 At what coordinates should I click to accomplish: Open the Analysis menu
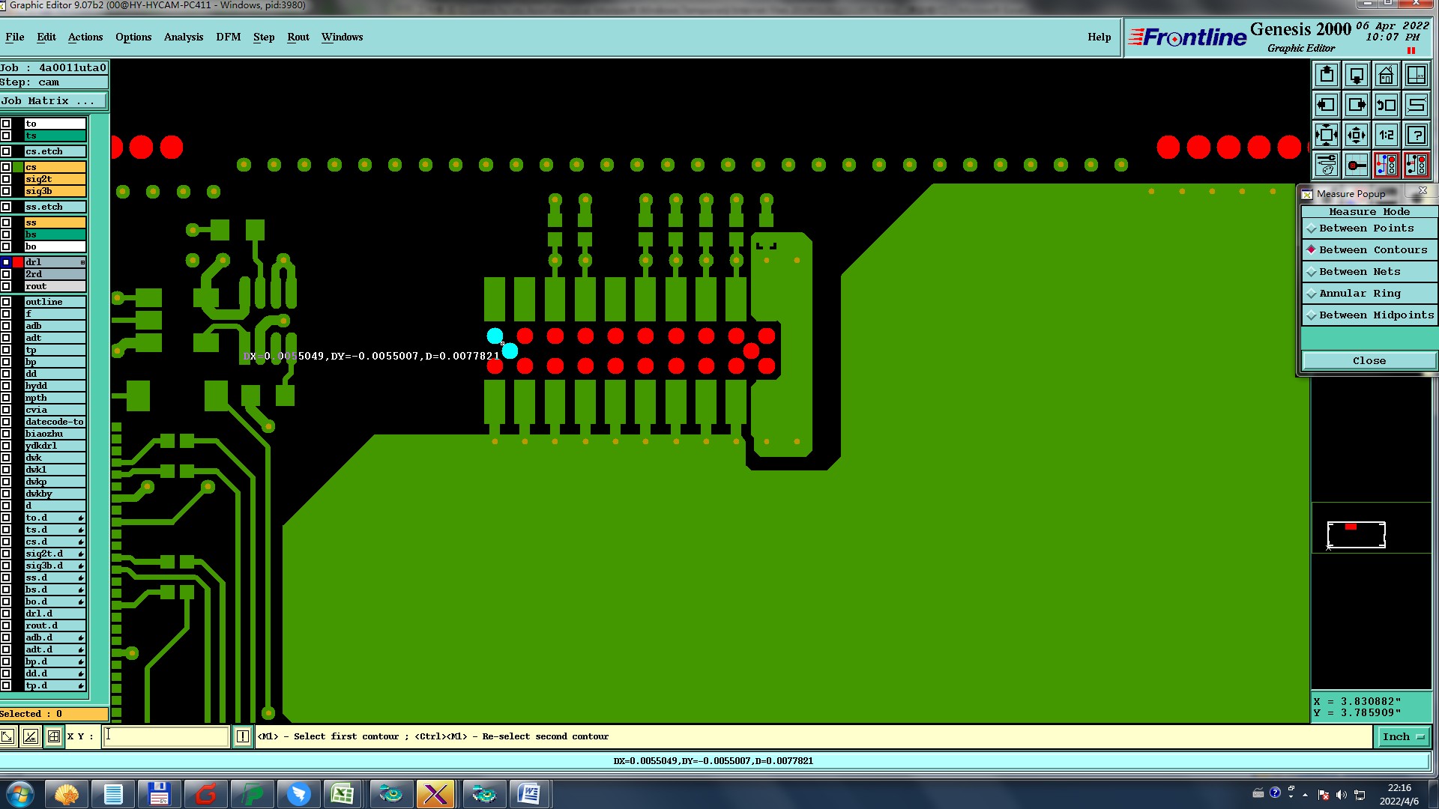[183, 37]
